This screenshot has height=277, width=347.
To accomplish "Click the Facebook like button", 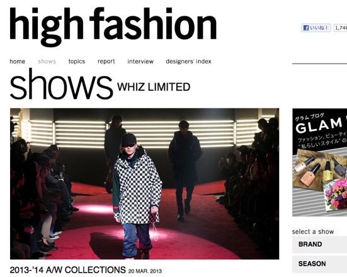I will [x=316, y=28].
